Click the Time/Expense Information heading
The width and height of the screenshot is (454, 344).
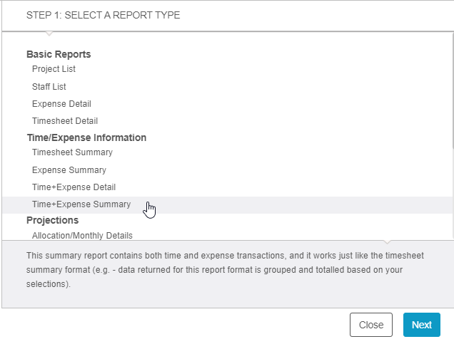tap(86, 137)
